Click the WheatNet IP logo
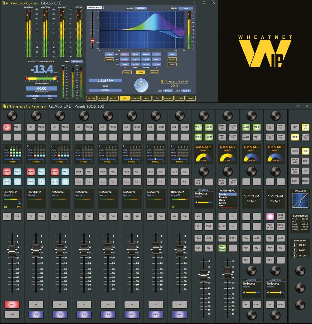The image size is (312, 324). coord(265,51)
